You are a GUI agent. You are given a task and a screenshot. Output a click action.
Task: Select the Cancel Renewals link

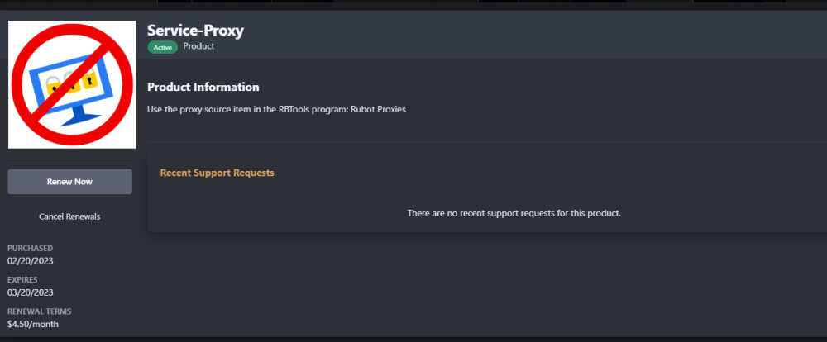pos(69,216)
